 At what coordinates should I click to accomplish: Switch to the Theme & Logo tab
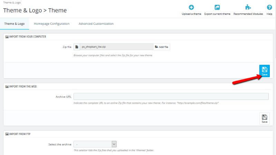tap(14, 24)
